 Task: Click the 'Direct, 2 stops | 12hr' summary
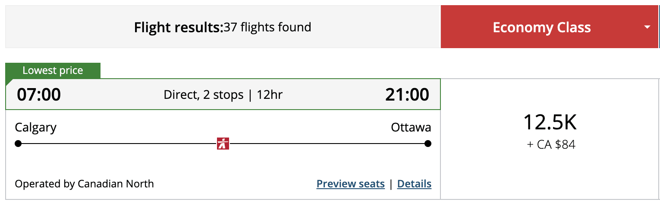pos(223,95)
